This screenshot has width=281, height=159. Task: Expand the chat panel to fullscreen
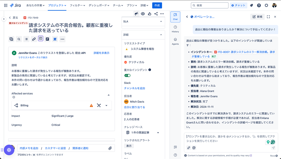[268, 17]
